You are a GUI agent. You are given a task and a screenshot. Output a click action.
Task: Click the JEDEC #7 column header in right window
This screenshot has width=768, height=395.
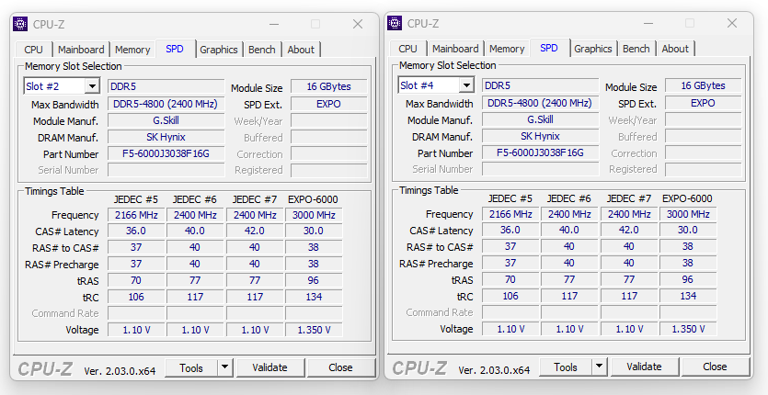628,198
